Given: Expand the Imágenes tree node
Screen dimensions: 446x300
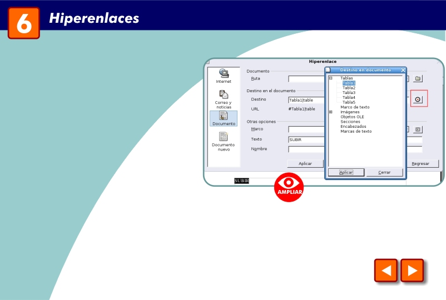Looking at the screenshot, I should [330, 112].
